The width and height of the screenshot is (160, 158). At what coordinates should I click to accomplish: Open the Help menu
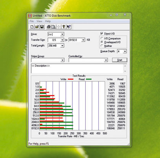(48, 21)
